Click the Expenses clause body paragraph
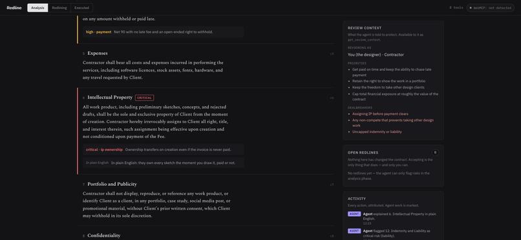 click(153, 70)
